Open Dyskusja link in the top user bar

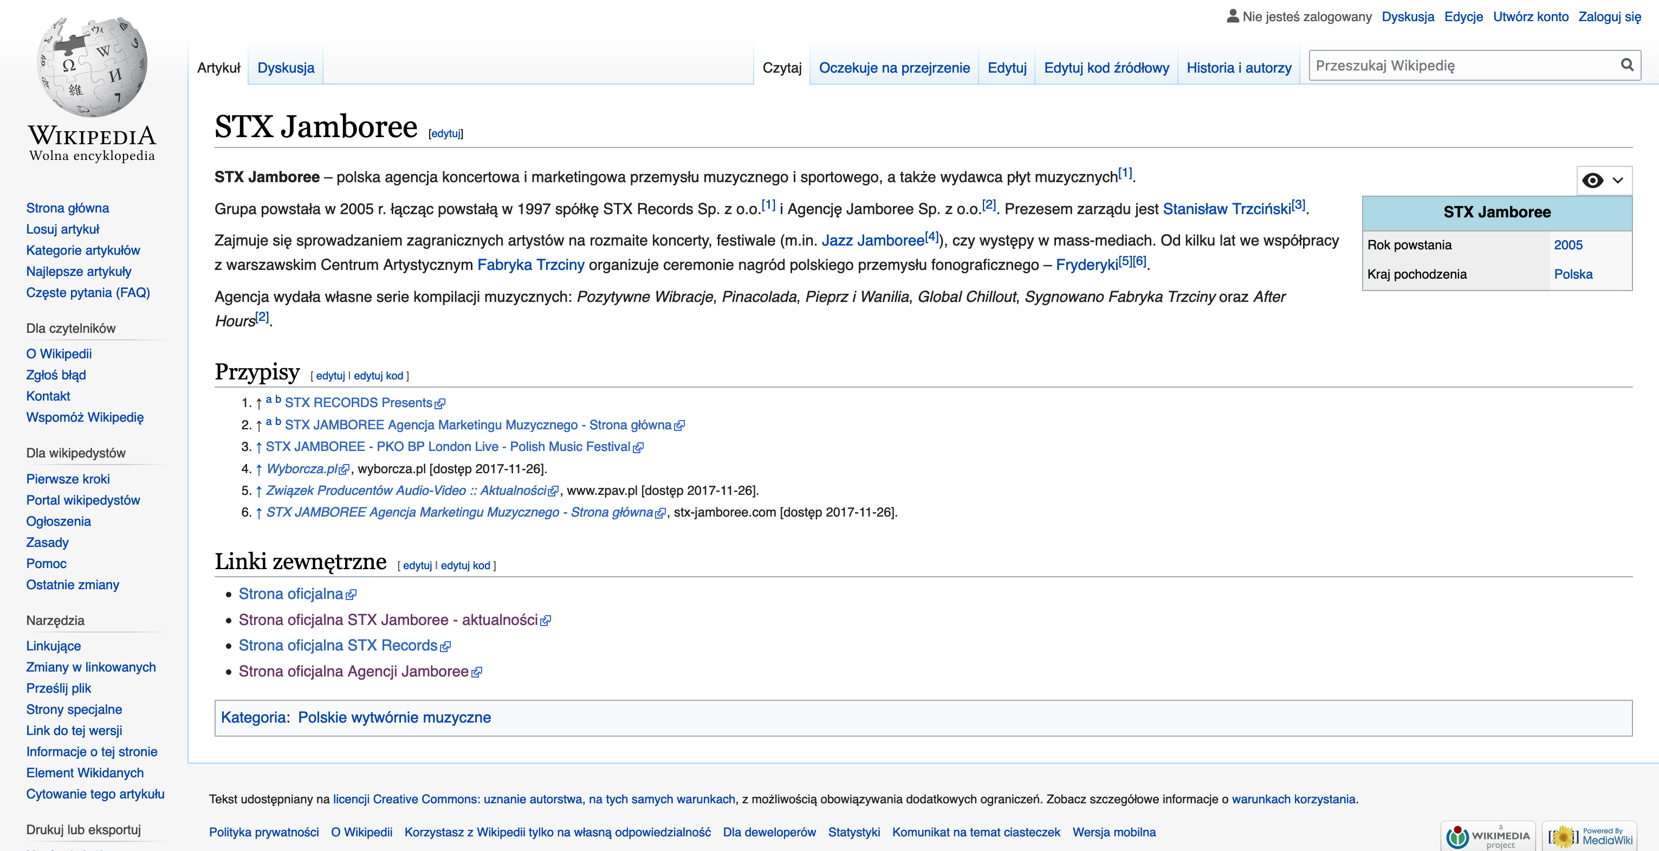pos(1408,17)
